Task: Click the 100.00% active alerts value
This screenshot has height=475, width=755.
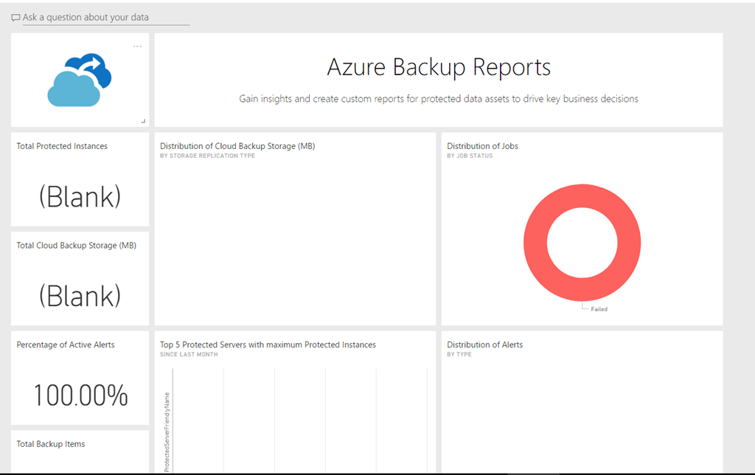Action: click(80, 395)
